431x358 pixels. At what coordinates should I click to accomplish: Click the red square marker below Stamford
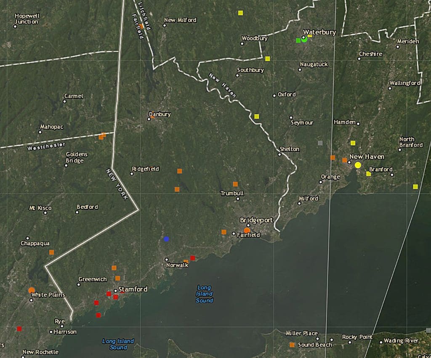coord(114,297)
